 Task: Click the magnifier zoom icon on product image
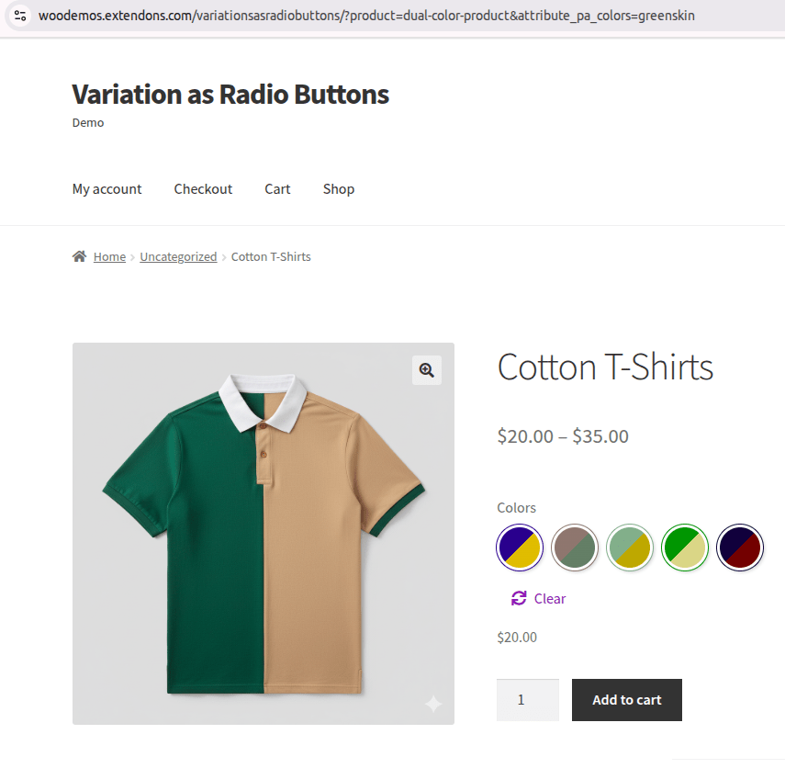pyautogui.click(x=425, y=370)
